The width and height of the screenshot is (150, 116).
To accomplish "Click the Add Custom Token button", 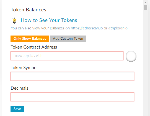I will click(x=68, y=39).
